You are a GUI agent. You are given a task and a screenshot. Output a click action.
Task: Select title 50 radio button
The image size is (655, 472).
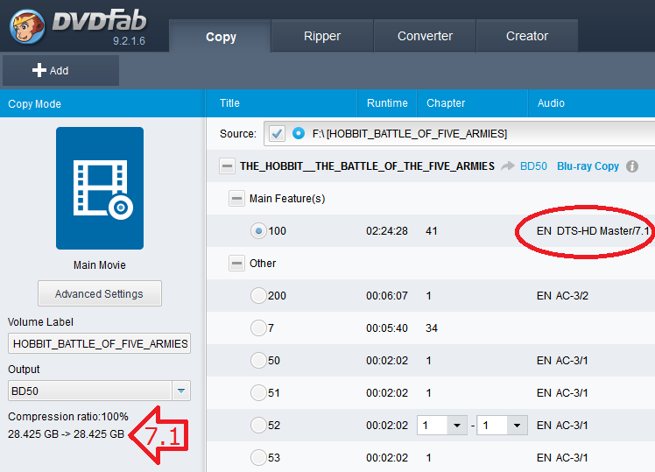coord(258,361)
